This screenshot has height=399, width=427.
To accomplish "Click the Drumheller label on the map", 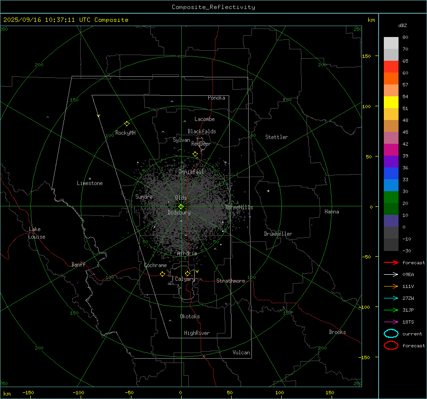I will click(x=278, y=234).
